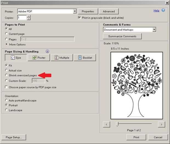Click the page preview slider handle
The image size is (170, 144).
click(117, 124)
